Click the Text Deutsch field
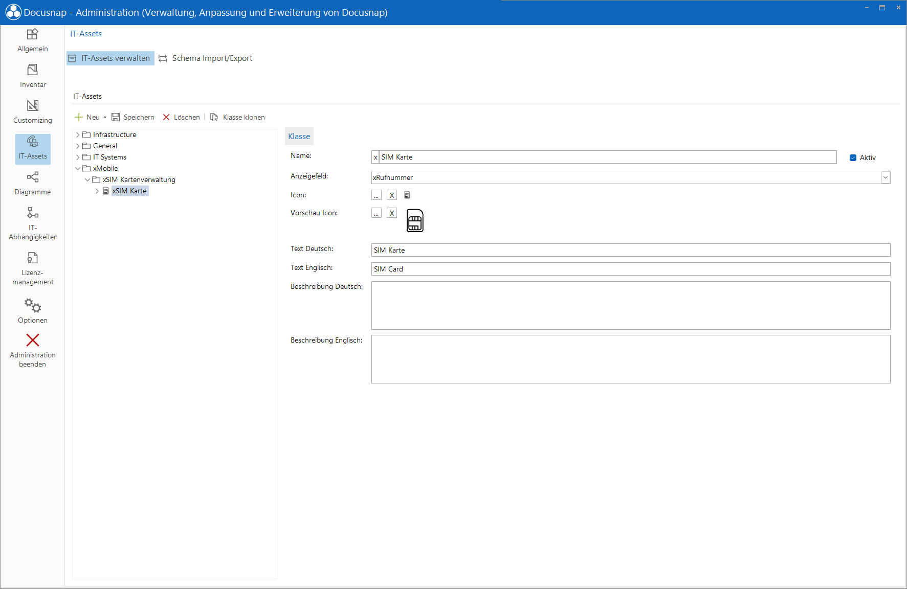The width and height of the screenshot is (907, 589). 631,250
